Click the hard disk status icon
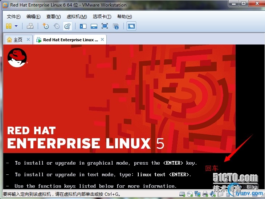 click(182, 194)
